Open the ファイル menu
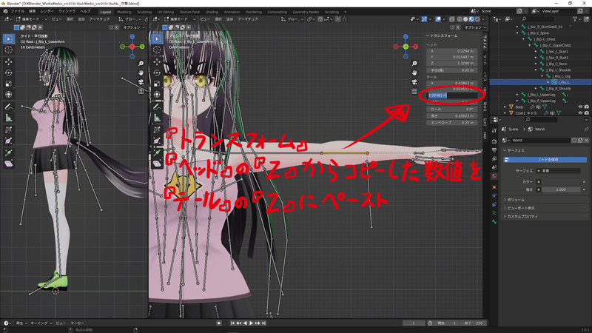 click(18, 11)
